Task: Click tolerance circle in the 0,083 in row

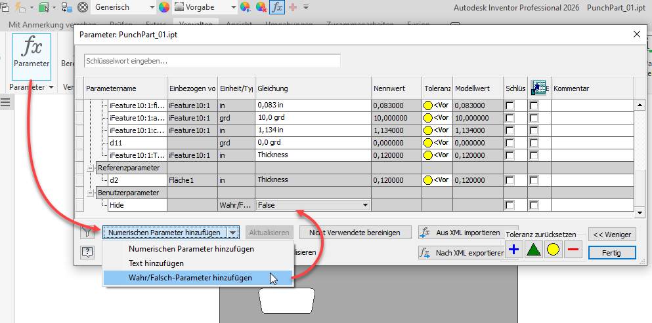Action: point(428,105)
